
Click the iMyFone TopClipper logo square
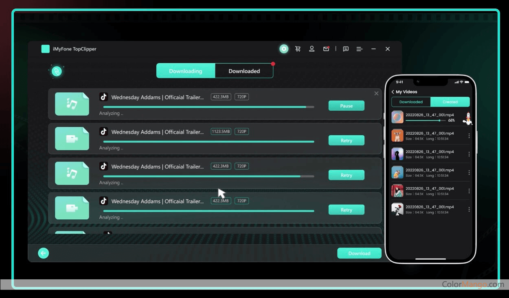click(45, 49)
